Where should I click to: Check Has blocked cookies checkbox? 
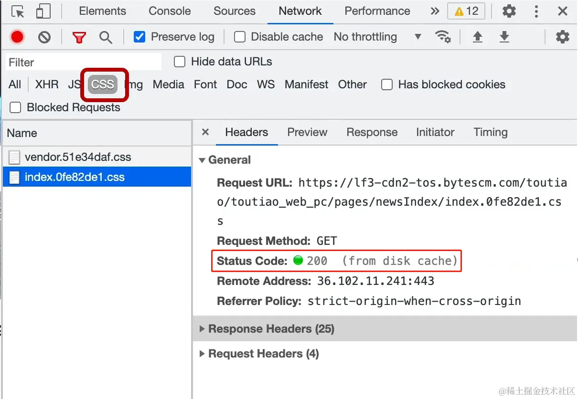pyautogui.click(x=387, y=84)
